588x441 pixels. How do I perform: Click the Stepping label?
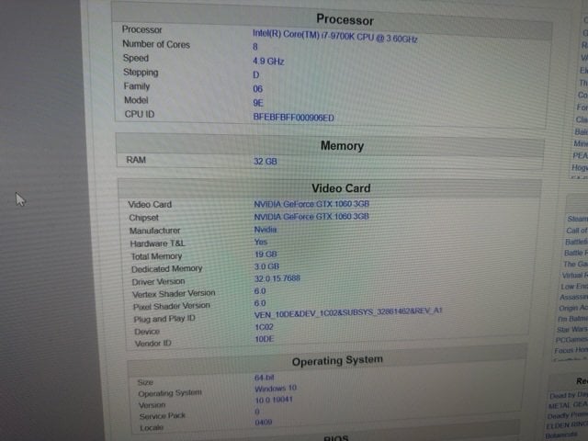pos(141,72)
